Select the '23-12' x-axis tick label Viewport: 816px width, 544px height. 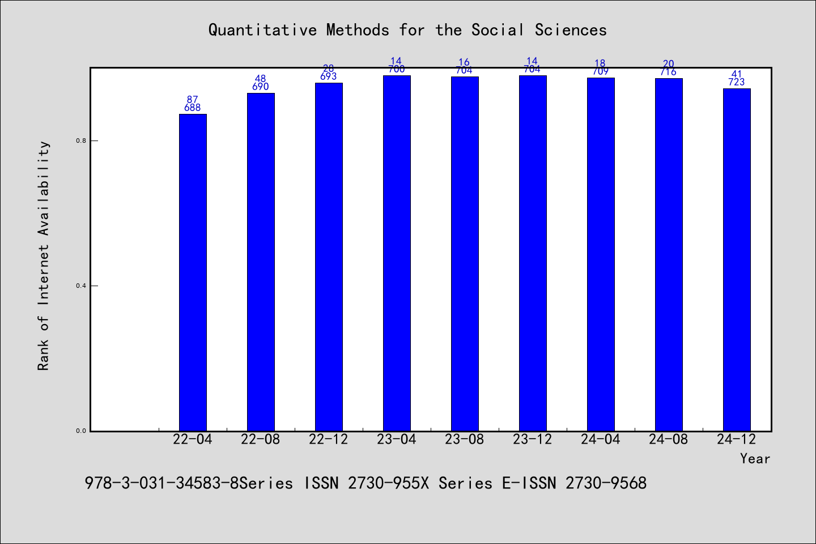click(x=533, y=439)
